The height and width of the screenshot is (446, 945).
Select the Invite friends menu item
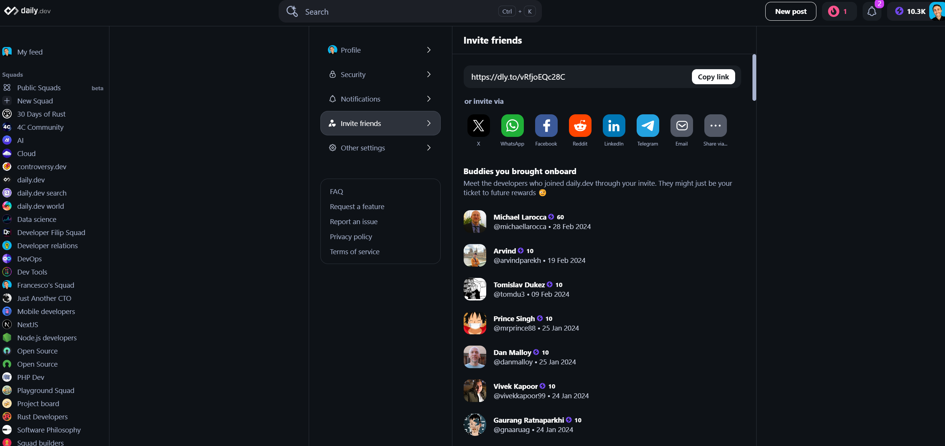pyautogui.click(x=380, y=123)
